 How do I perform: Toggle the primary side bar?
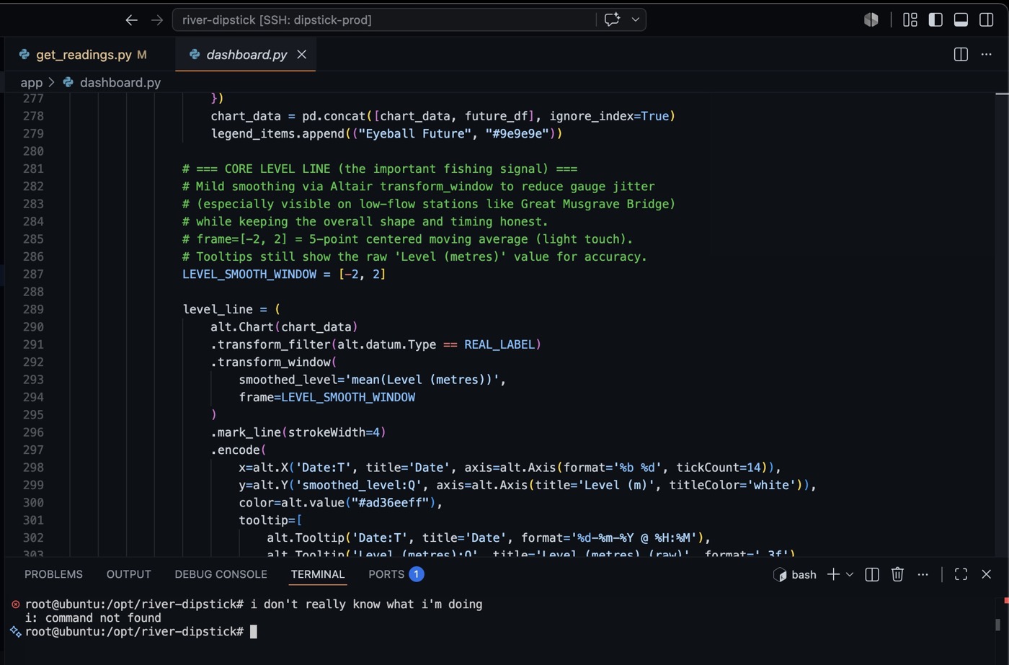(x=935, y=20)
